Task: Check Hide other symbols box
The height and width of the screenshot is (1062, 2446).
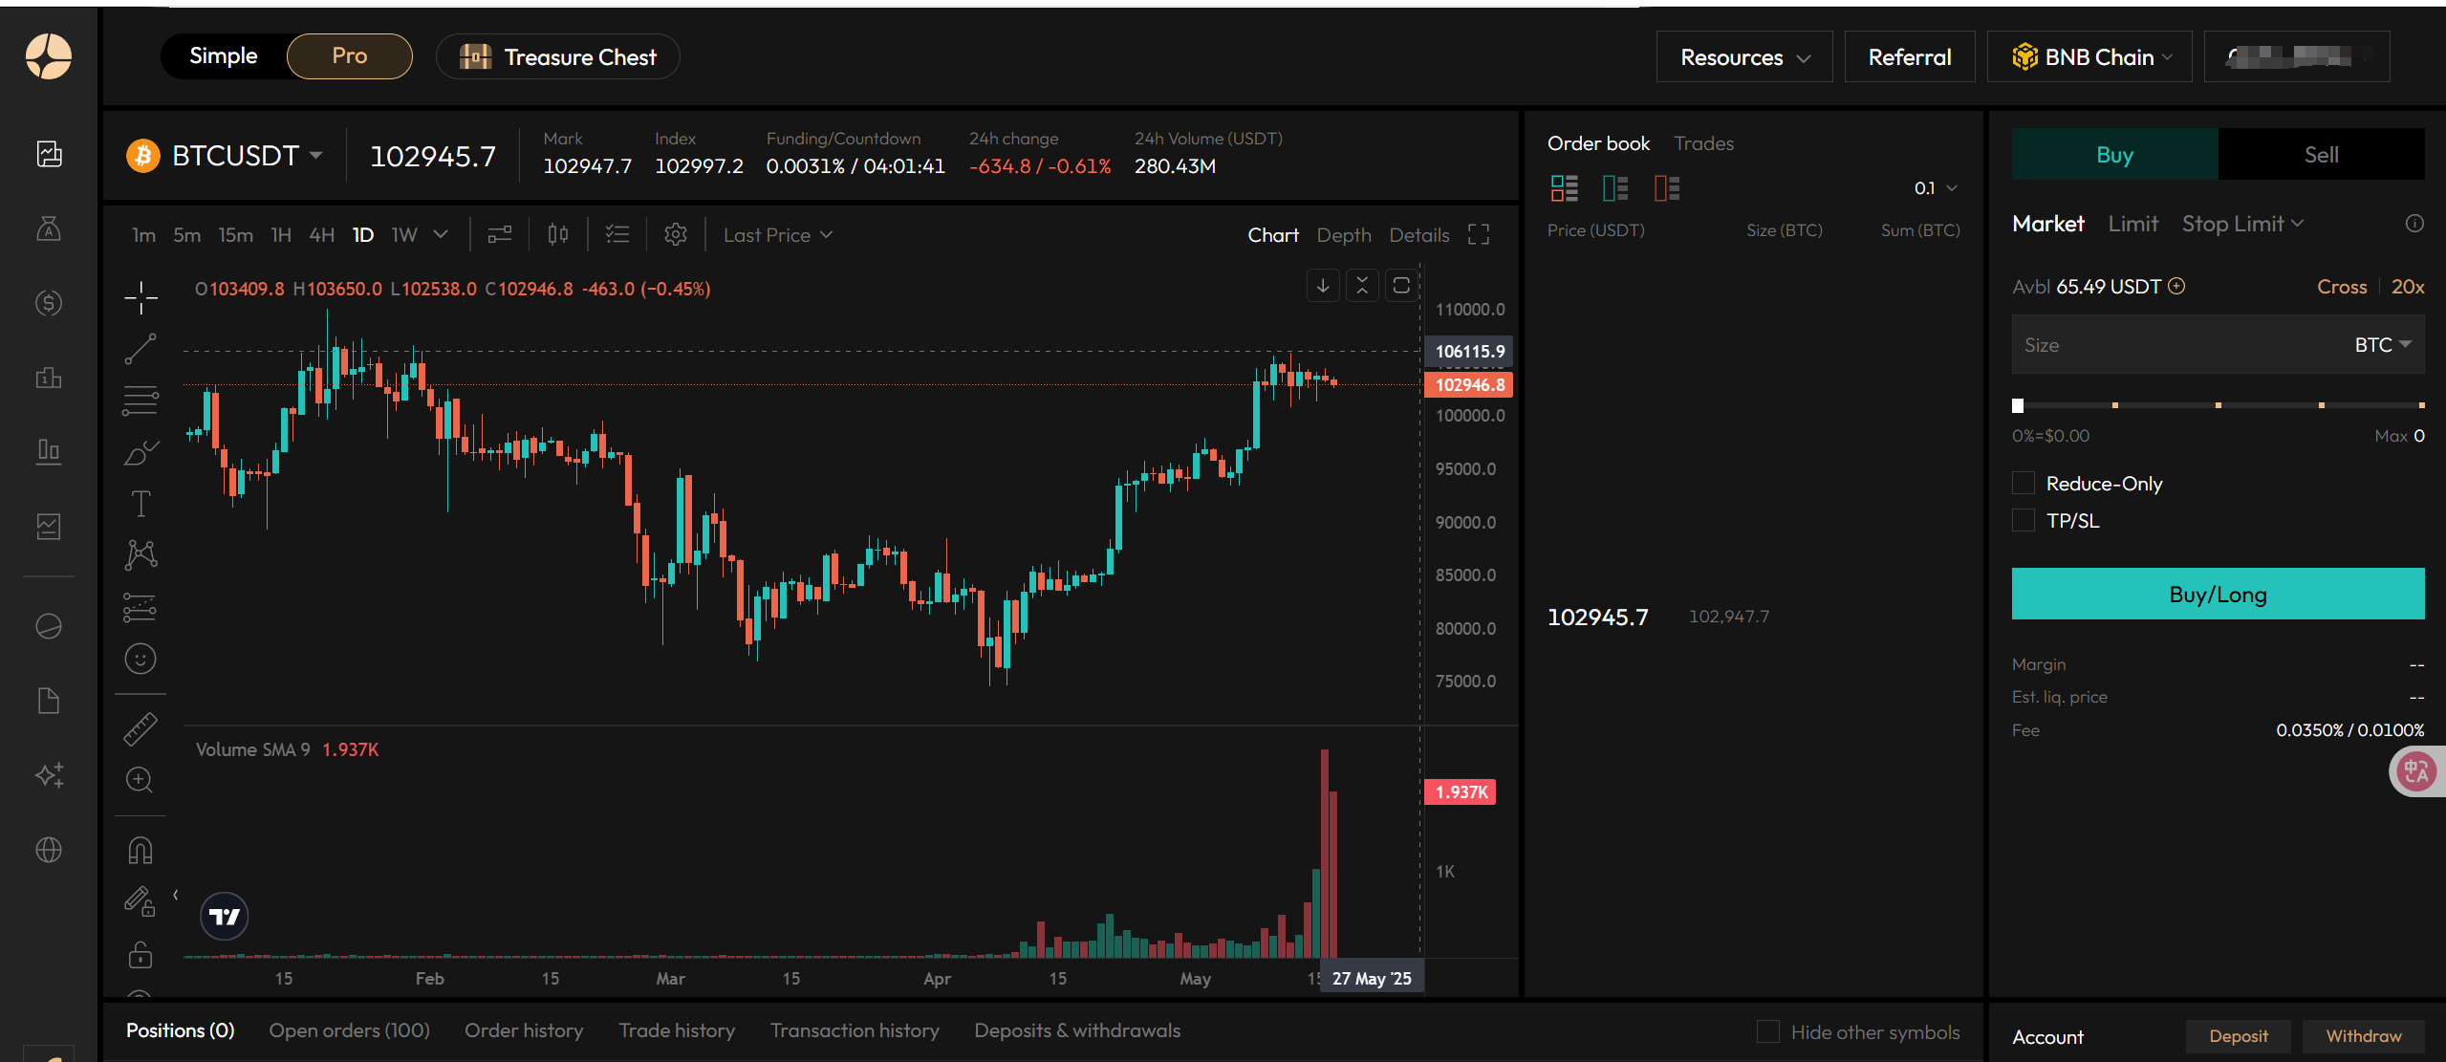Action: pos(1768,1032)
